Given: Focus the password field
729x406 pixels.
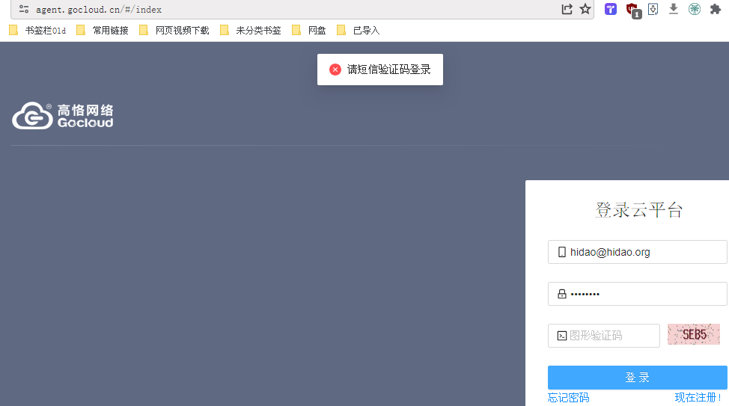Looking at the screenshot, I should (x=638, y=294).
